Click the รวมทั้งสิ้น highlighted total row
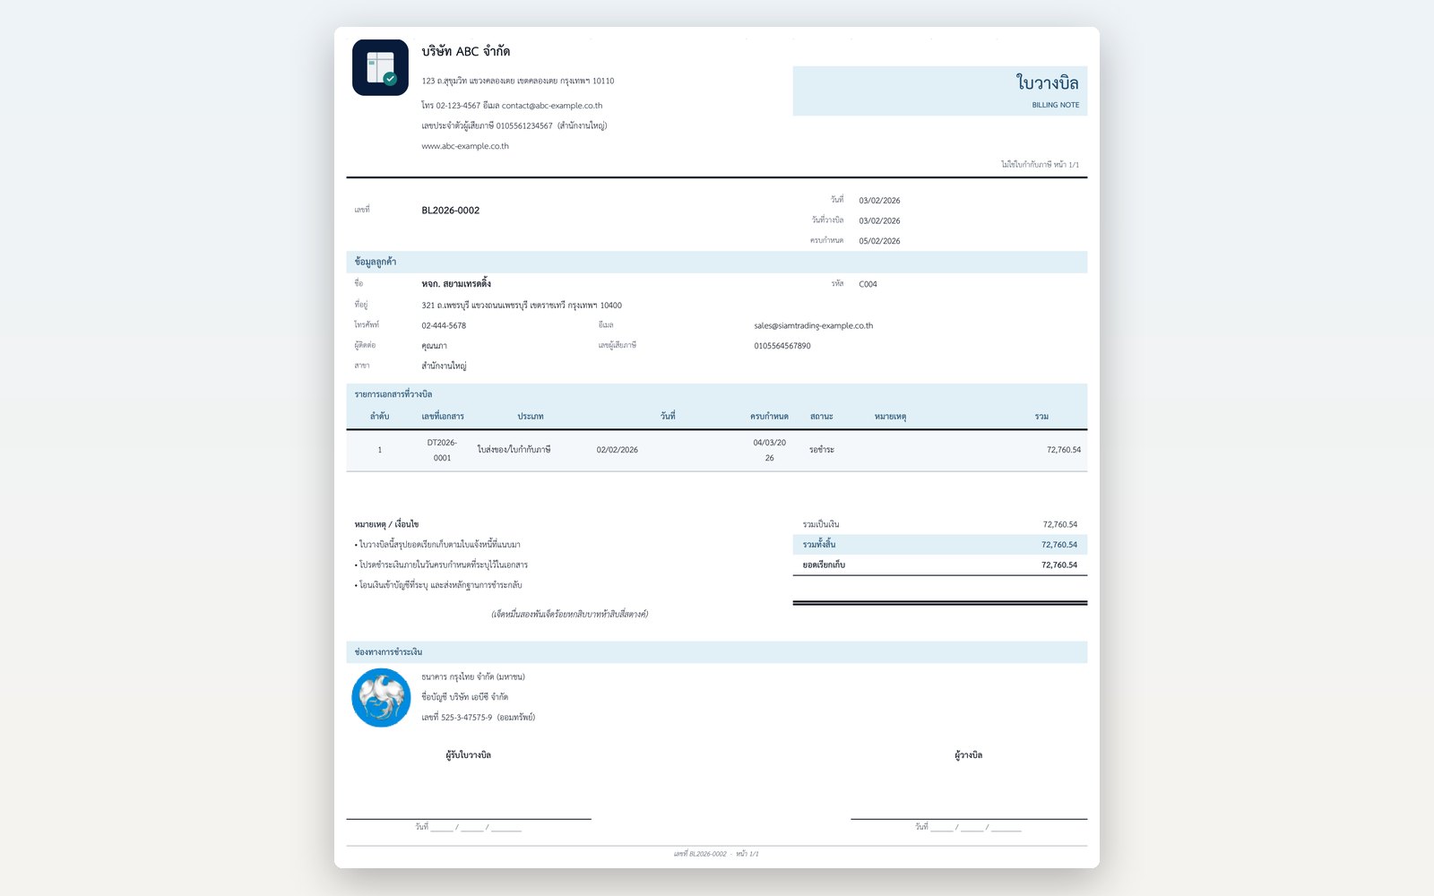Screen dimensions: 1434x896 [939, 545]
